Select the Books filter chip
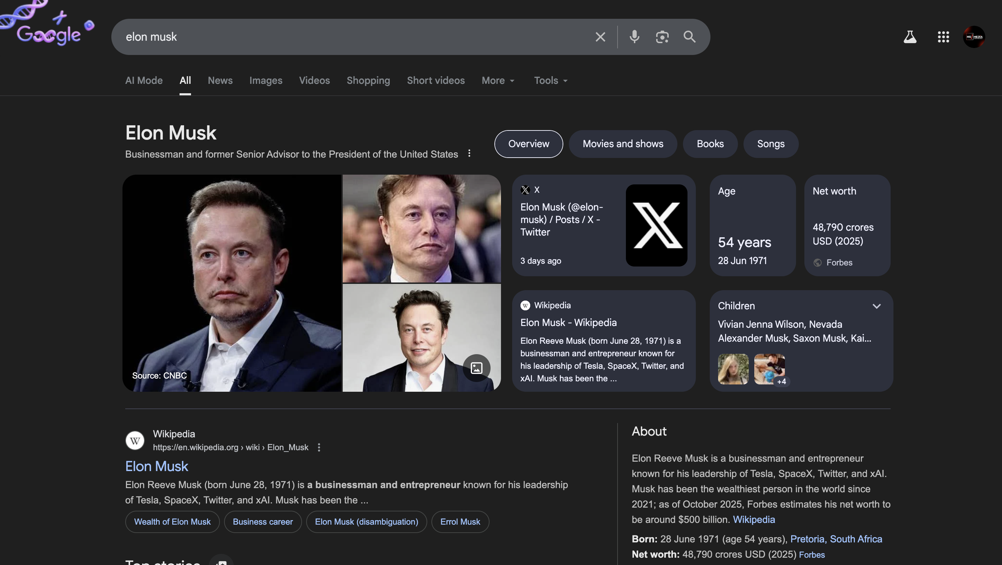 [710, 144]
